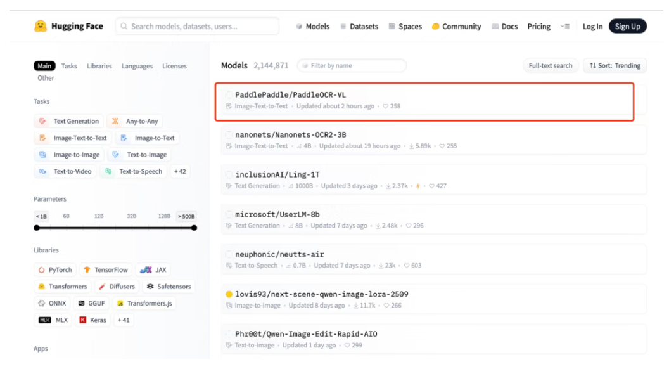Image resolution: width=669 pixels, height=369 pixels.
Task: Expand the +42 more tasks list
Action: 180,171
